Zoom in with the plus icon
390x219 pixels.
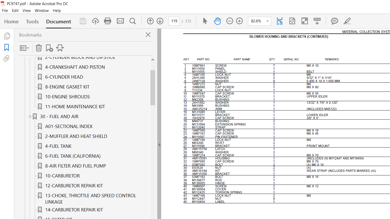(x=239, y=21)
